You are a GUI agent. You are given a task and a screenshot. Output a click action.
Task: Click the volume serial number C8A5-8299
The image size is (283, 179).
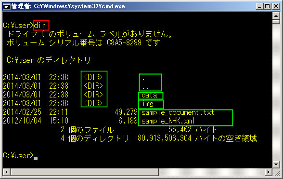tap(124, 42)
